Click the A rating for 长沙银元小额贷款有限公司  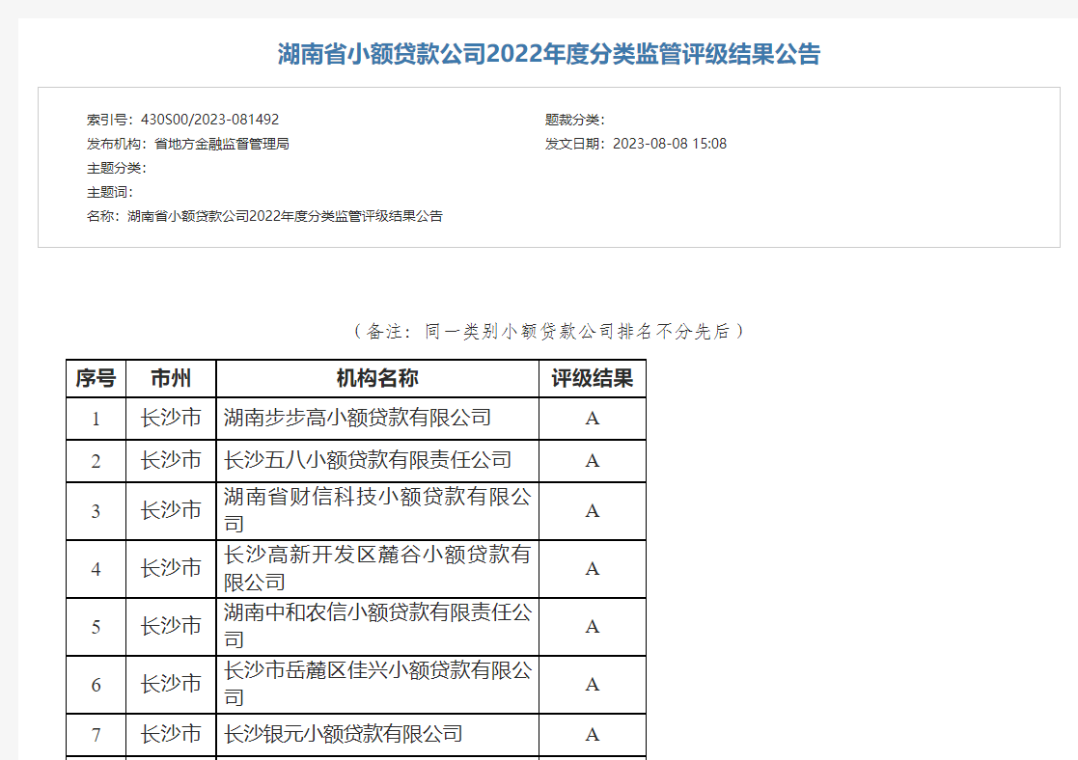click(593, 735)
